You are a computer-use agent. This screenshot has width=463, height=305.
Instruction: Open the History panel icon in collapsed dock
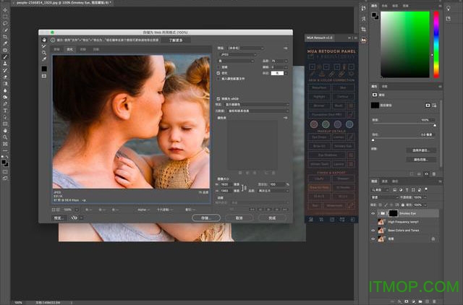coord(363,9)
